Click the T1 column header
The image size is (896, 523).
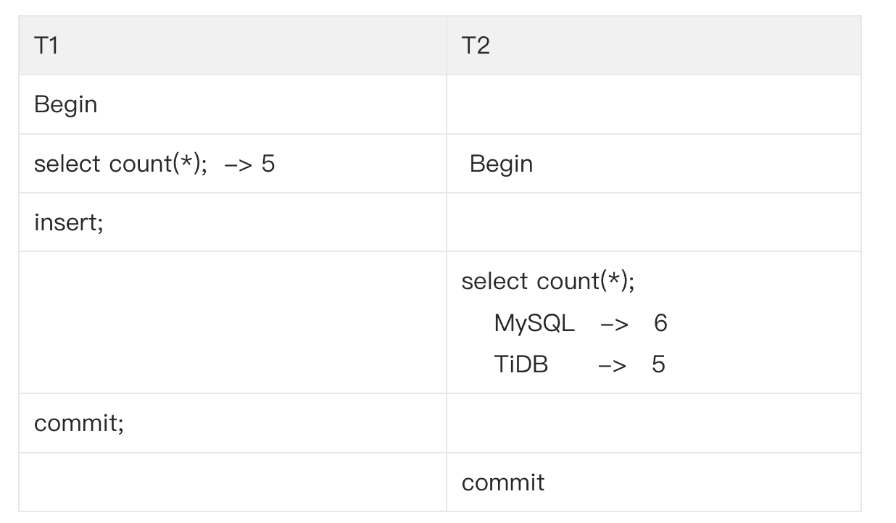[46, 46]
